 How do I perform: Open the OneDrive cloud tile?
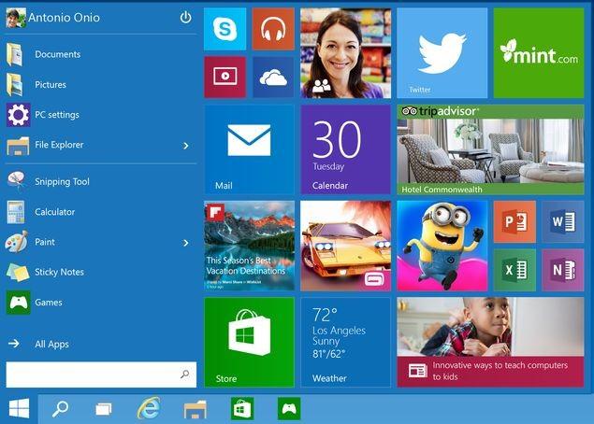pos(272,77)
